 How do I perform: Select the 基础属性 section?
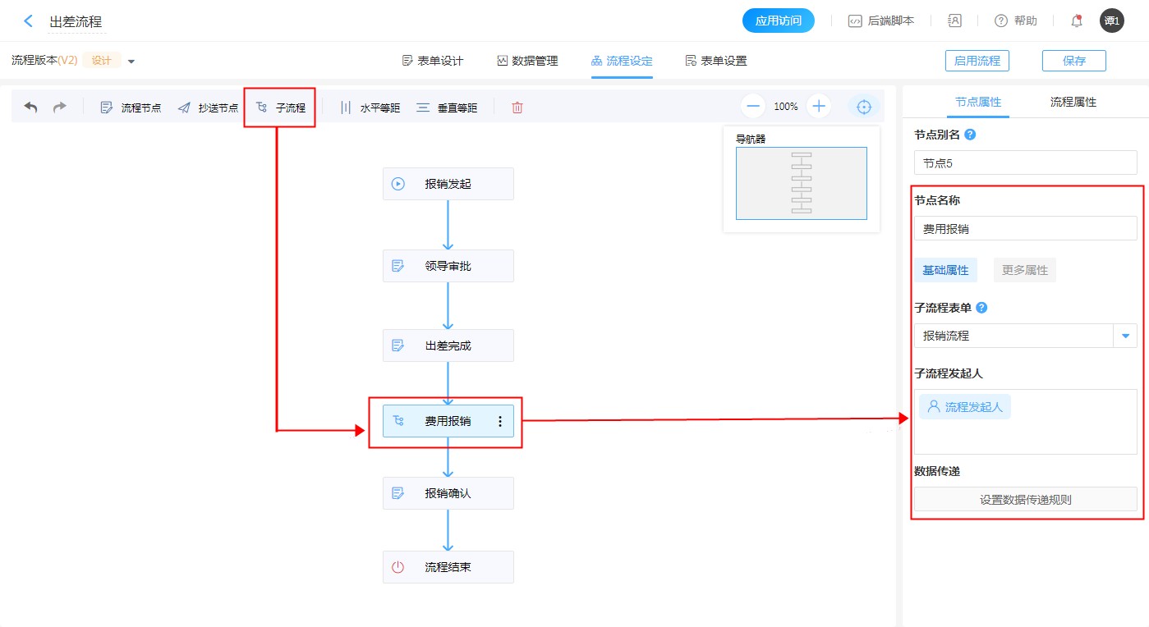point(945,270)
